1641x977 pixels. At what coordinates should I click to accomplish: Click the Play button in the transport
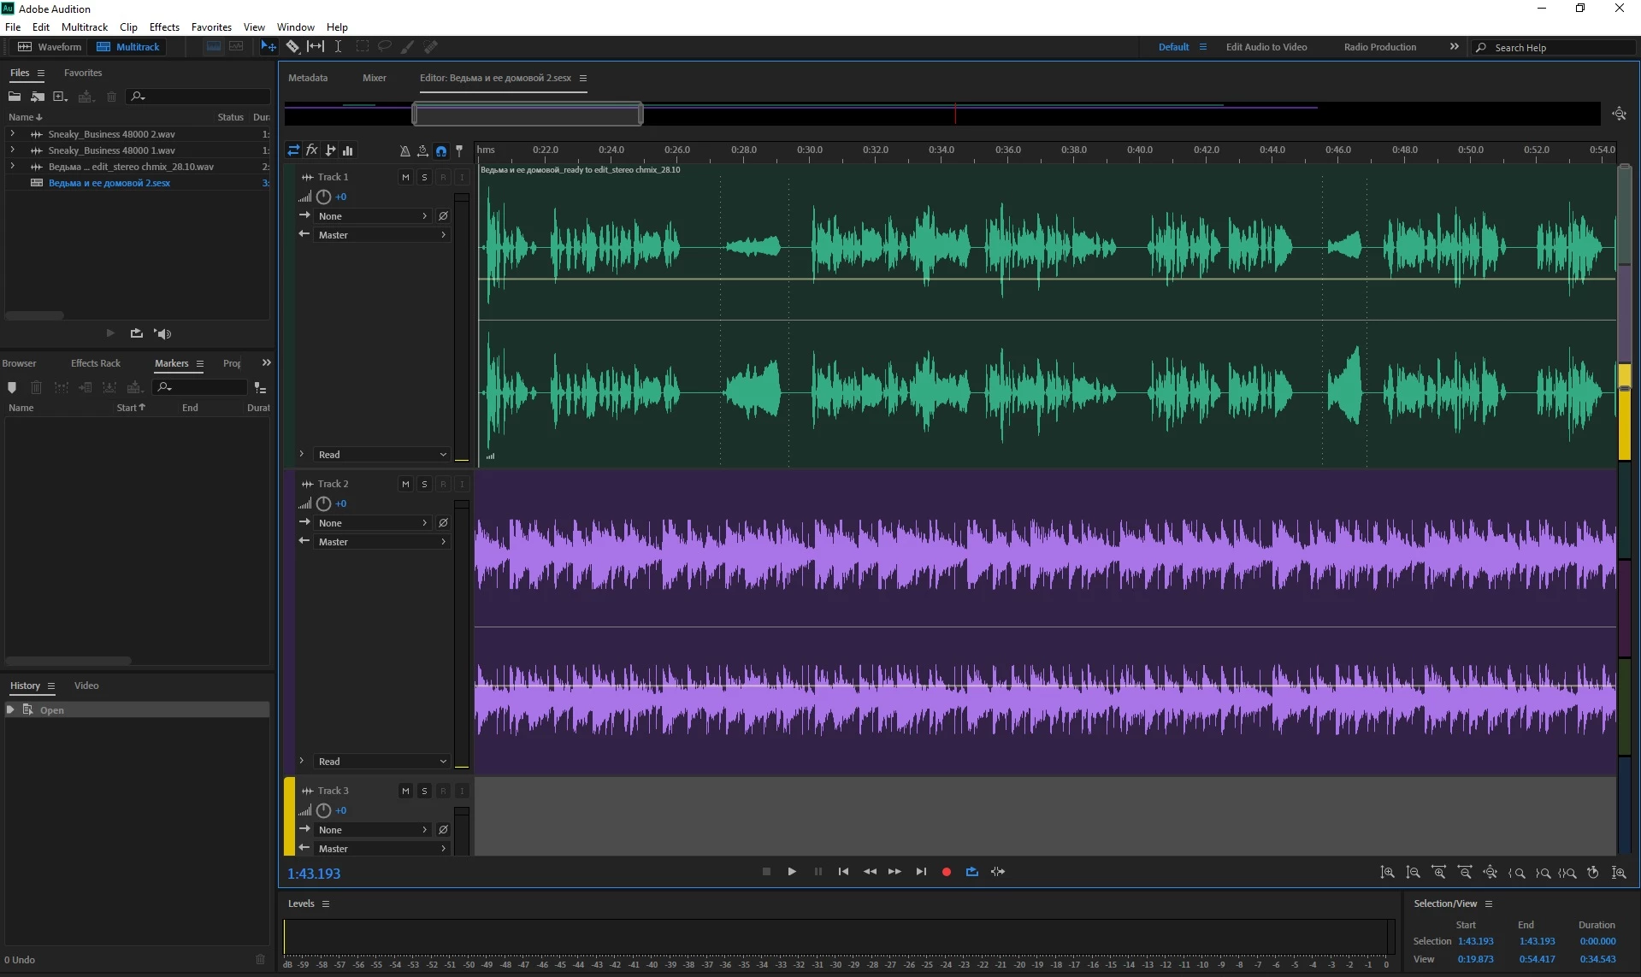[792, 872]
